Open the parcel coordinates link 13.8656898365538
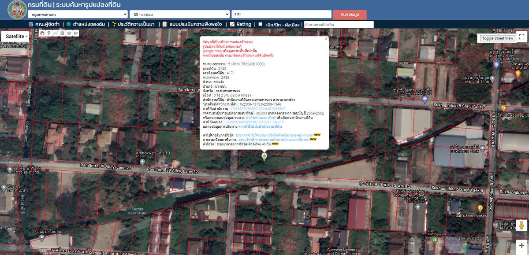Screen dimensions: 529x255 click(x=254, y=122)
